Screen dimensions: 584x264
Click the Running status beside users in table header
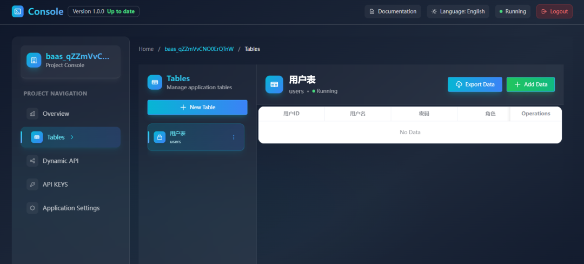(x=325, y=91)
